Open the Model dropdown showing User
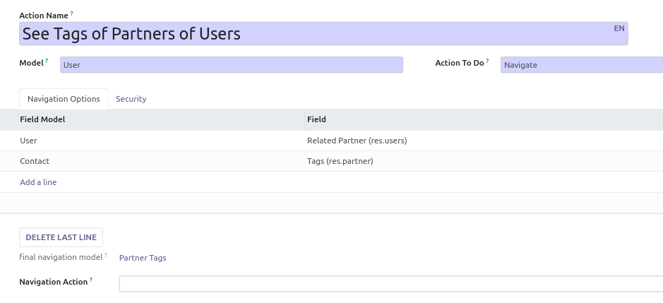Viewport: 663px width, 303px height. (231, 65)
